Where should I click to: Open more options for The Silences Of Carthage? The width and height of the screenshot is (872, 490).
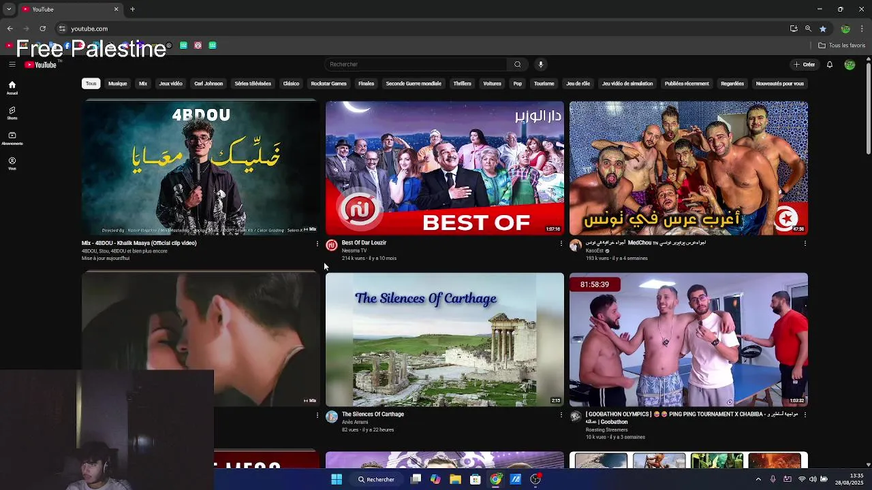click(561, 415)
